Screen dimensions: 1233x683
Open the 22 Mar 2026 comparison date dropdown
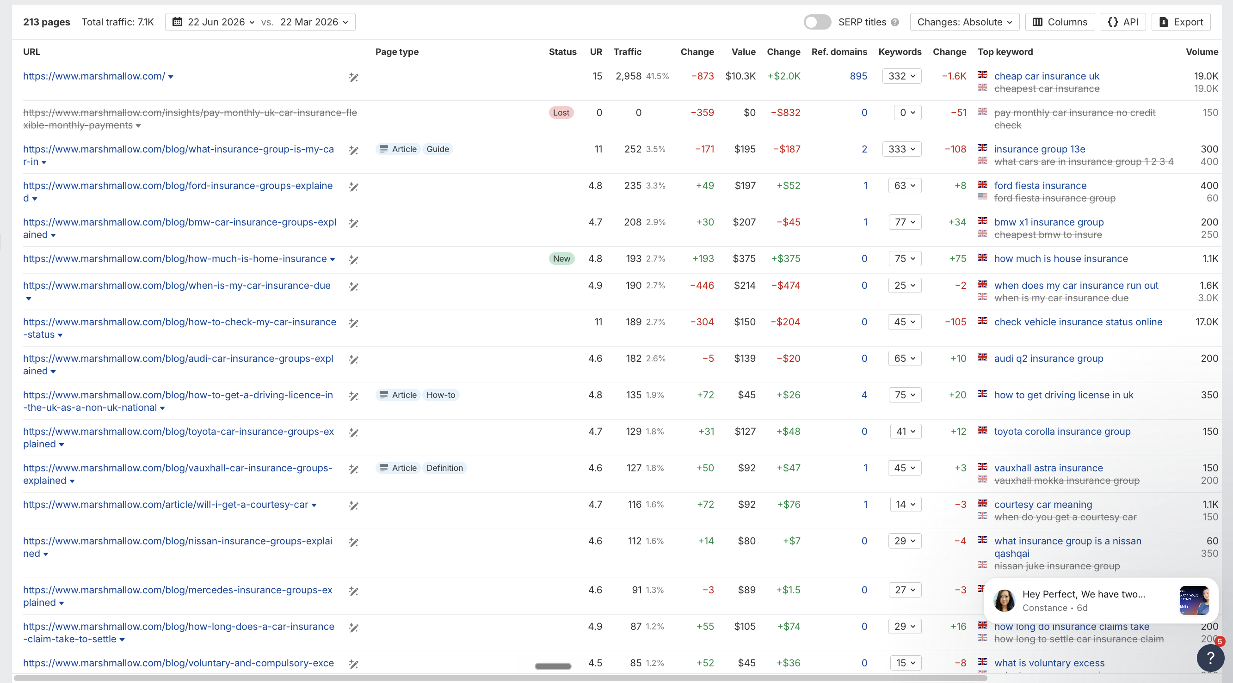tap(314, 22)
